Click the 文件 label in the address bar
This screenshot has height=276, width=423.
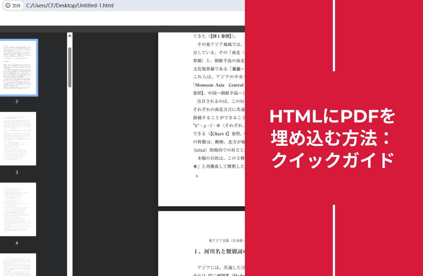pyautogui.click(x=16, y=6)
